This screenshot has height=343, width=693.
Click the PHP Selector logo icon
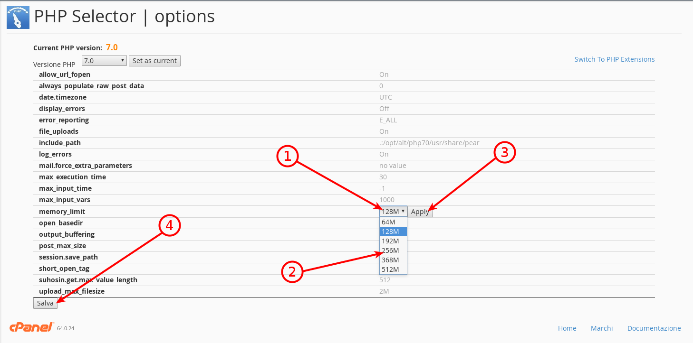click(x=18, y=18)
